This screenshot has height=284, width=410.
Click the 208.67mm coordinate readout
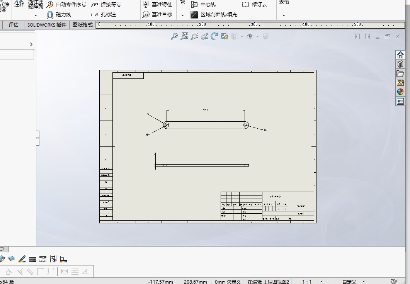(x=195, y=282)
